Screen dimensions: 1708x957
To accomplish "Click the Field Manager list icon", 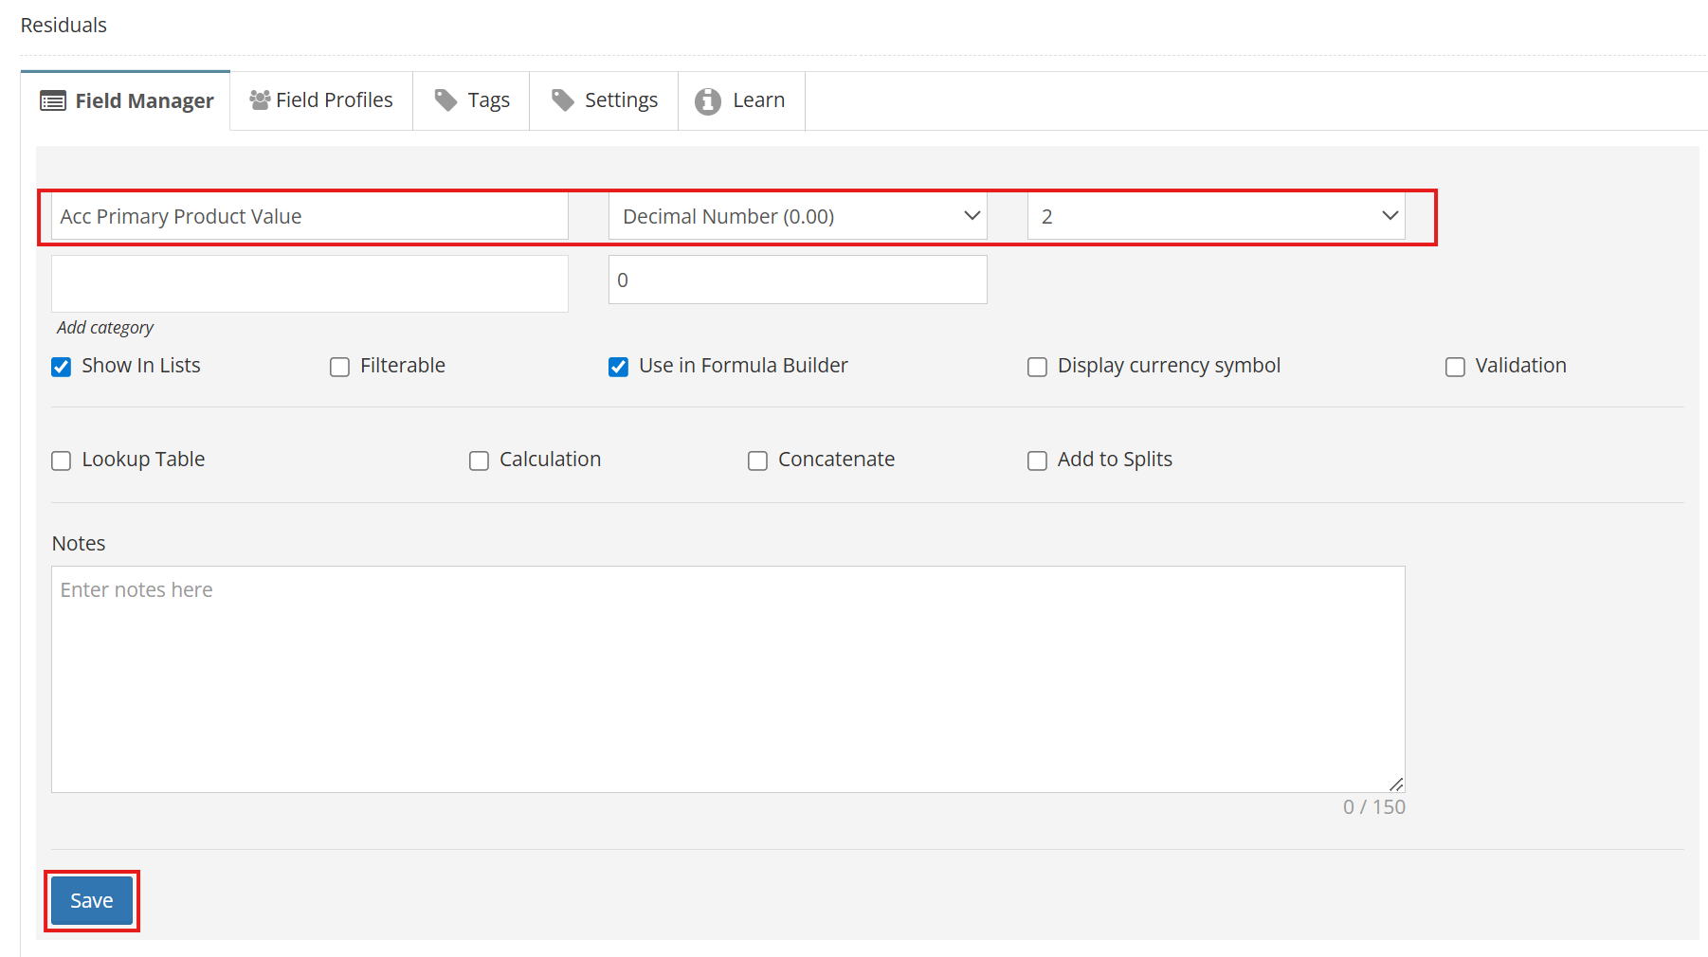I will coord(53,101).
